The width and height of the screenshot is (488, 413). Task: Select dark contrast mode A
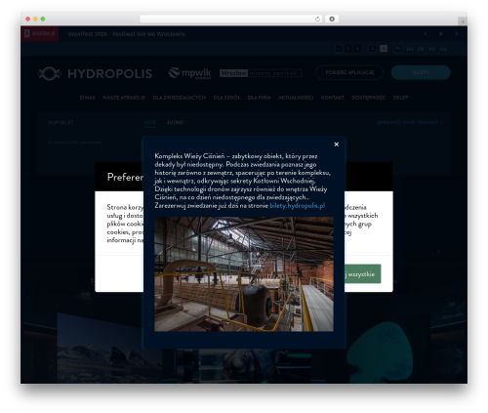point(373,49)
